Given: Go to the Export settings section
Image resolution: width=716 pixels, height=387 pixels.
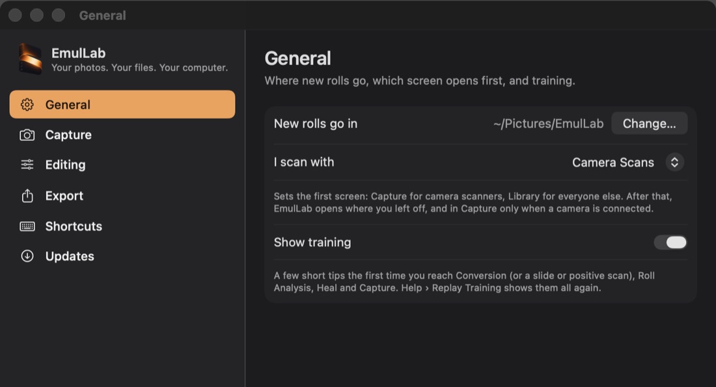Looking at the screenshot, I should [x=122, y=195].
